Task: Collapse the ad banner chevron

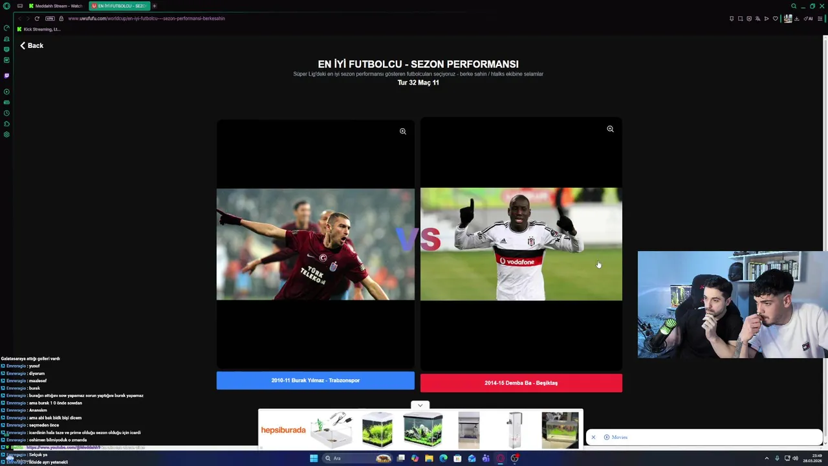Action: [x=420, y=406]
